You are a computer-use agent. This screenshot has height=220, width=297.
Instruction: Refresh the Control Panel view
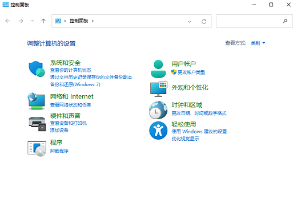pyautogui.click(x=204, y=22)
